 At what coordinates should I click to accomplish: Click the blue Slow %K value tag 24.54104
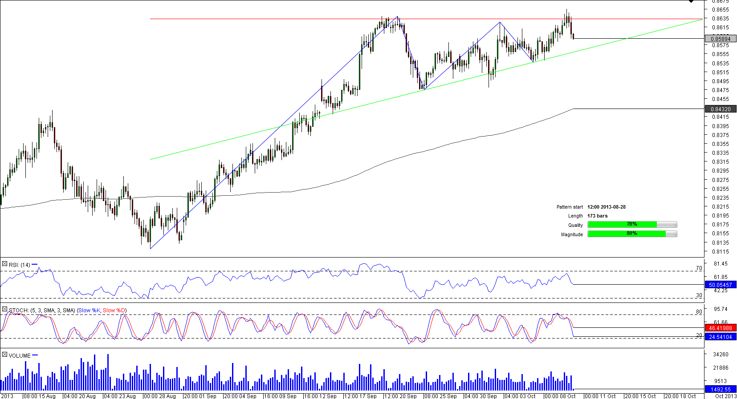(720, 337)
